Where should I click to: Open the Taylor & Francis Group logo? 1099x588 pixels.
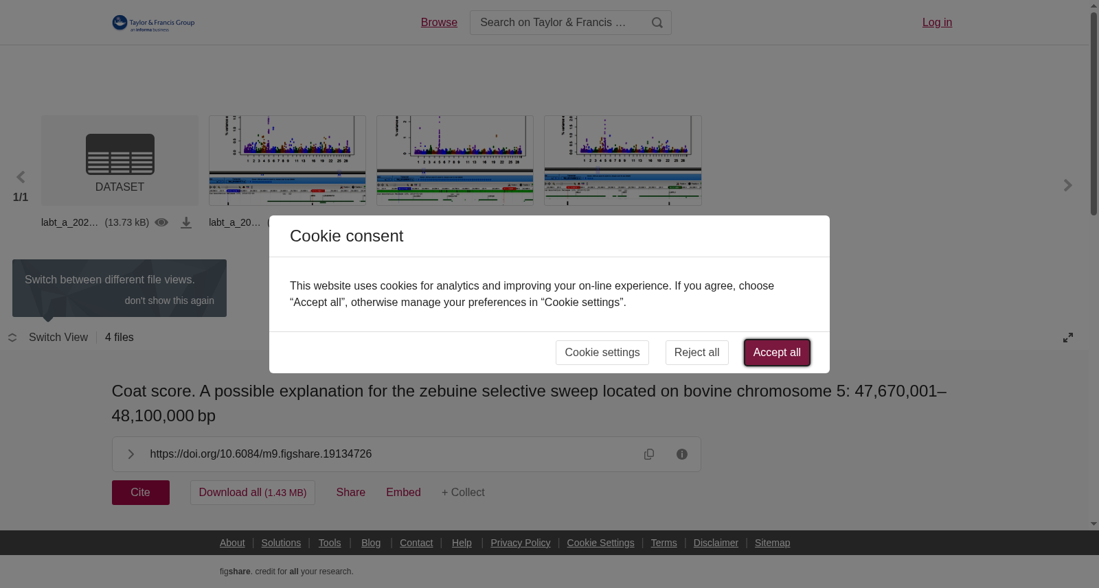coord(153,23)
